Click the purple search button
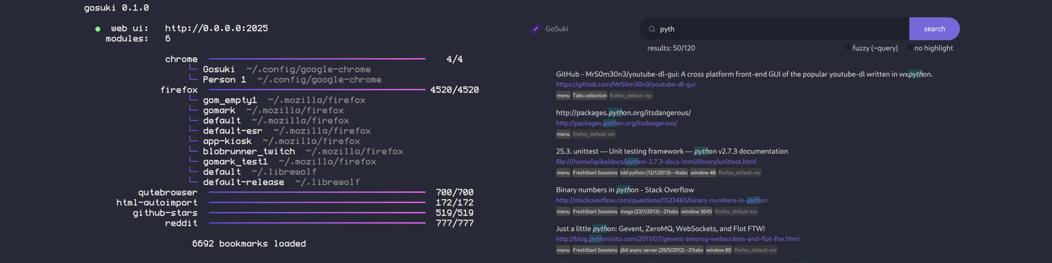This screenshot has width=1052, height=263. 934,29
